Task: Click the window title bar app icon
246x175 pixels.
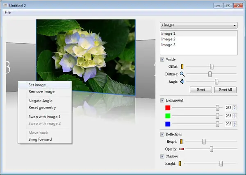Action: (5, 5)
